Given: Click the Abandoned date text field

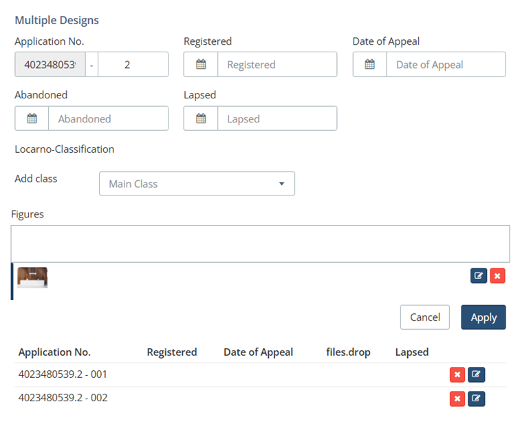Looking at the screenshot, I should [x=108, y=118].
